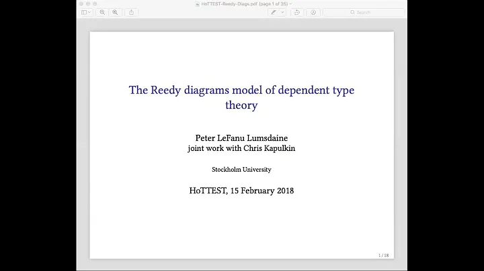The height and width of the screenshot is (271, 484).
Task: Click the zoom out magnifier icon
Action: click(102, 12)
